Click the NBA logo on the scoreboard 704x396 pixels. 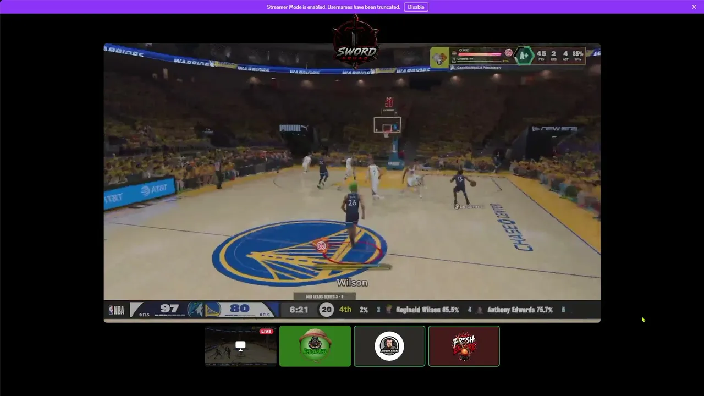[x=116, y=310]
